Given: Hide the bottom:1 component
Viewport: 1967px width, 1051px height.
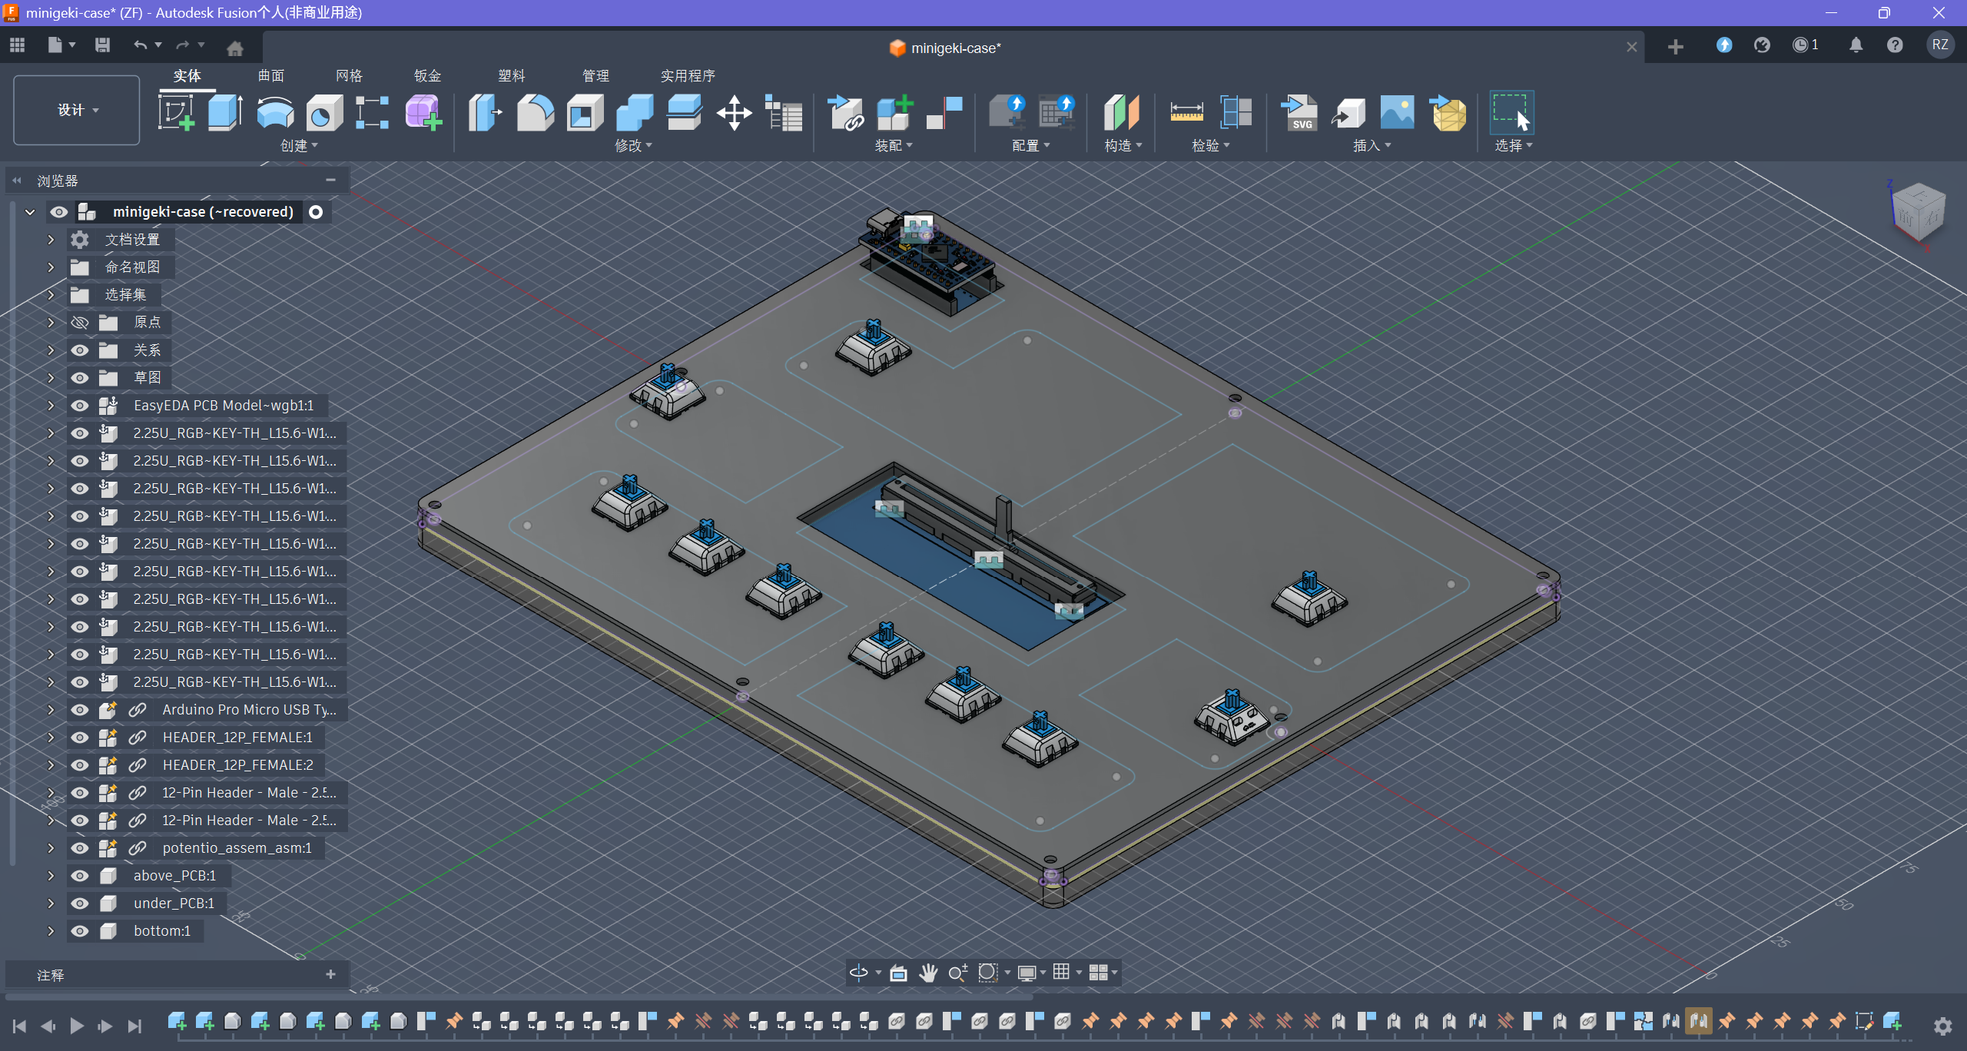Looking at the screenshot, I should 80,931.
